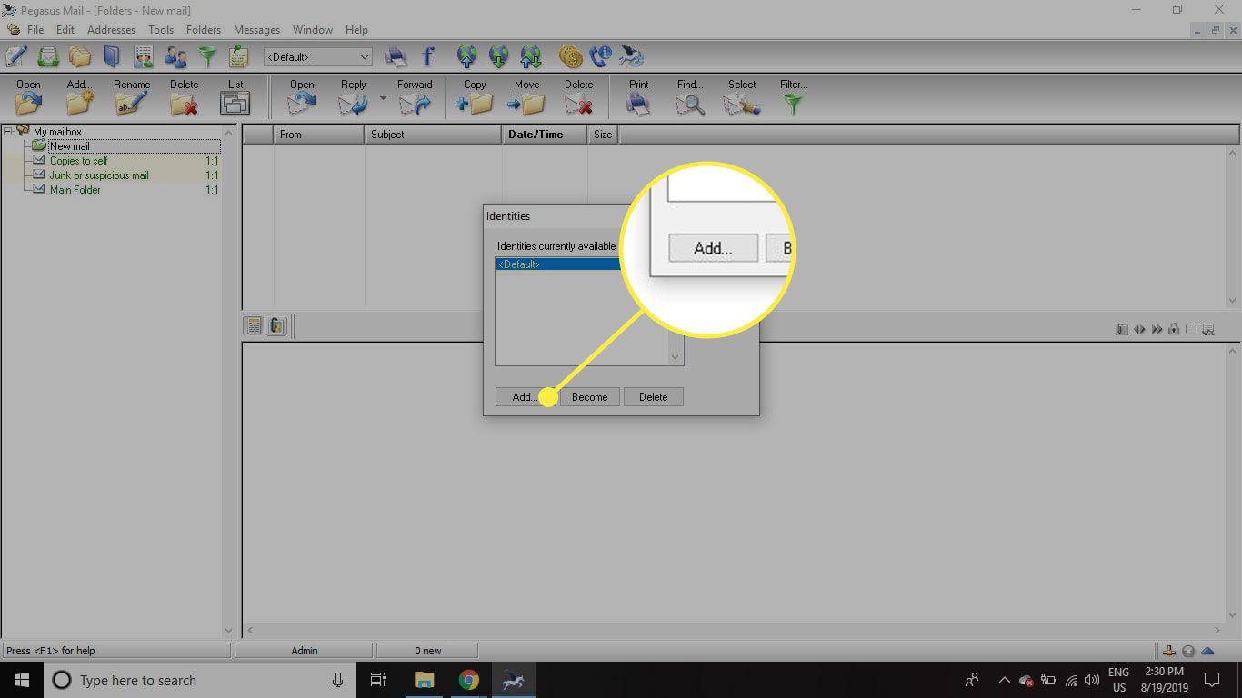1242x698 pixels.
Task: Click the double-arrow icon in the preview pane toolbar
Action: (1157, 329)
